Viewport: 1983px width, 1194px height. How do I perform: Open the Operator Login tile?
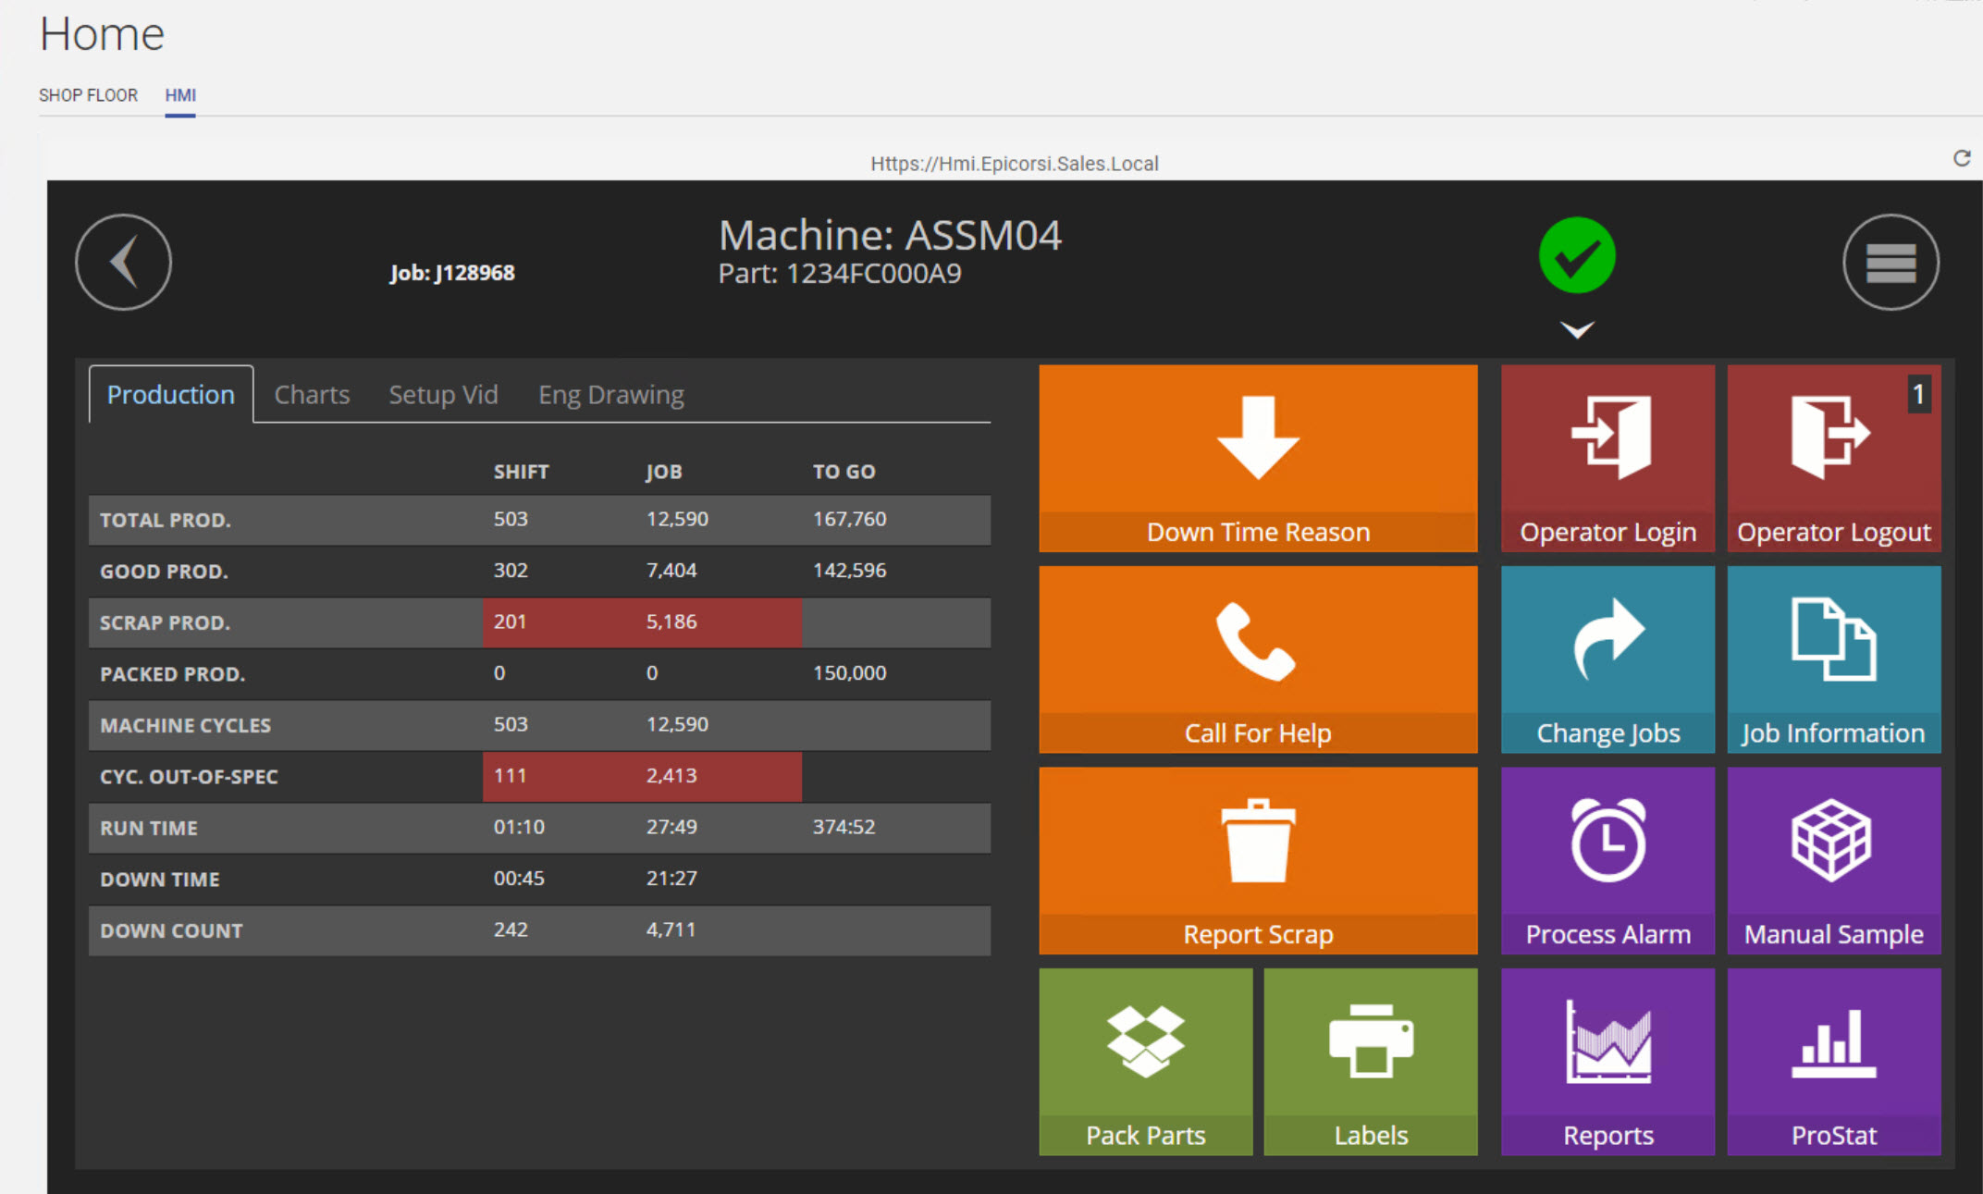(x=1607, y=458)
